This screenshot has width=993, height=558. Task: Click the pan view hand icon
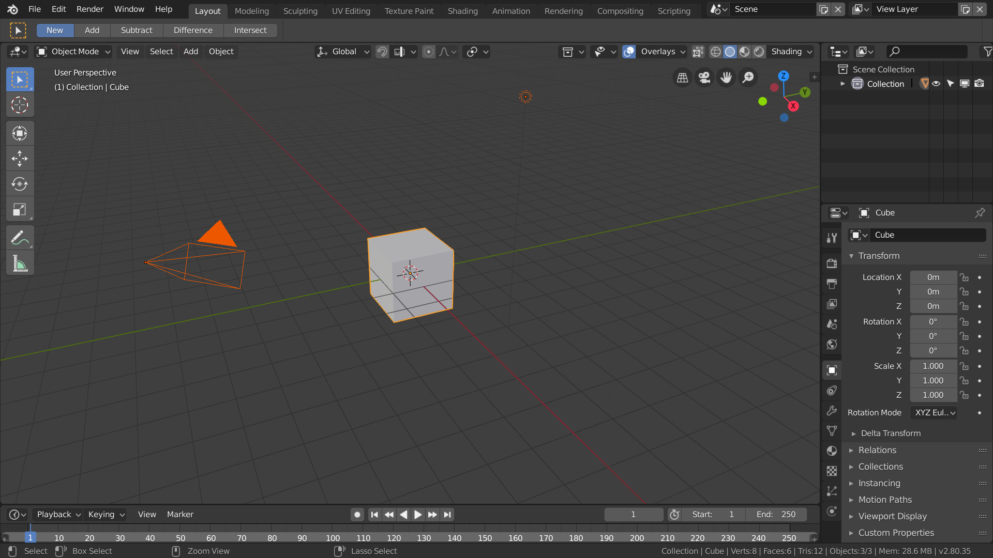[726, 78]
